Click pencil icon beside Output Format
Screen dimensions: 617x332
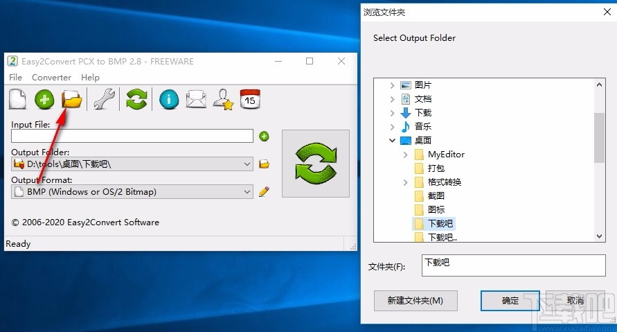tap(264, 191)
